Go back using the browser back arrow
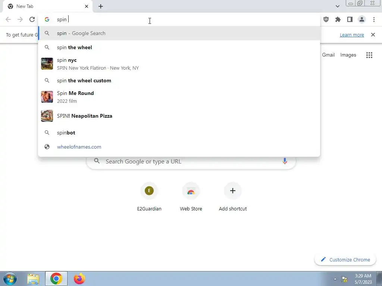 tap(8, 19)
